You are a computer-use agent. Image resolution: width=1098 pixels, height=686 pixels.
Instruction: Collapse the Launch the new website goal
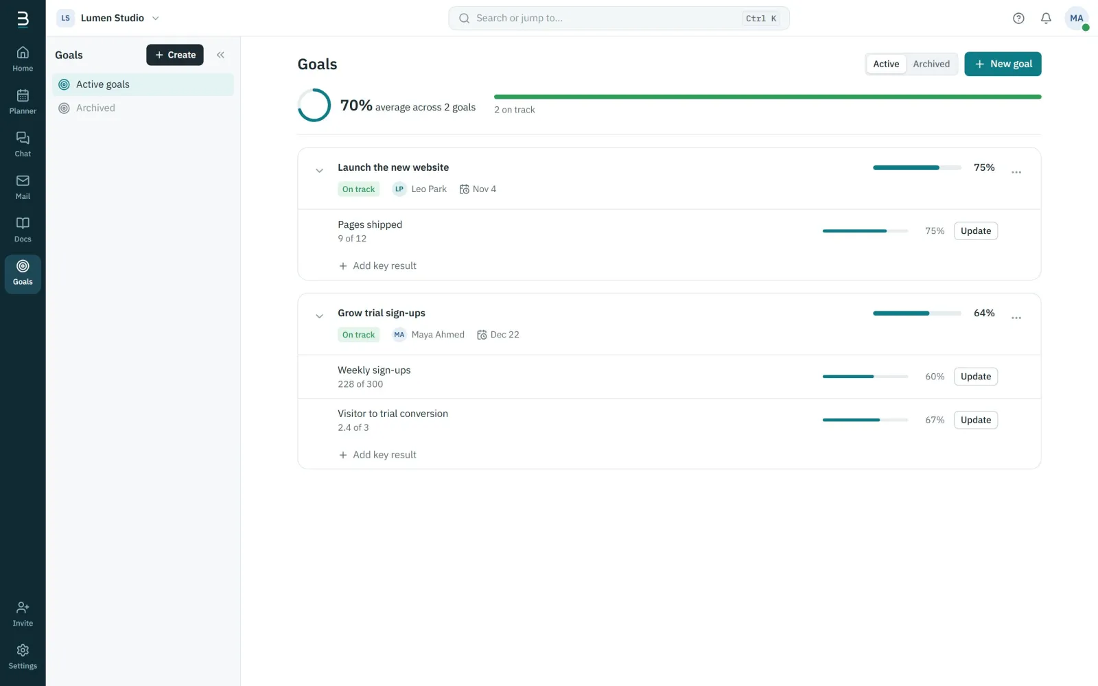tap(319, 171)
